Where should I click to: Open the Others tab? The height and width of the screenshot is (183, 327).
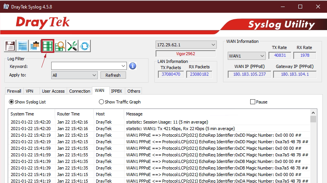pos(134,91)
